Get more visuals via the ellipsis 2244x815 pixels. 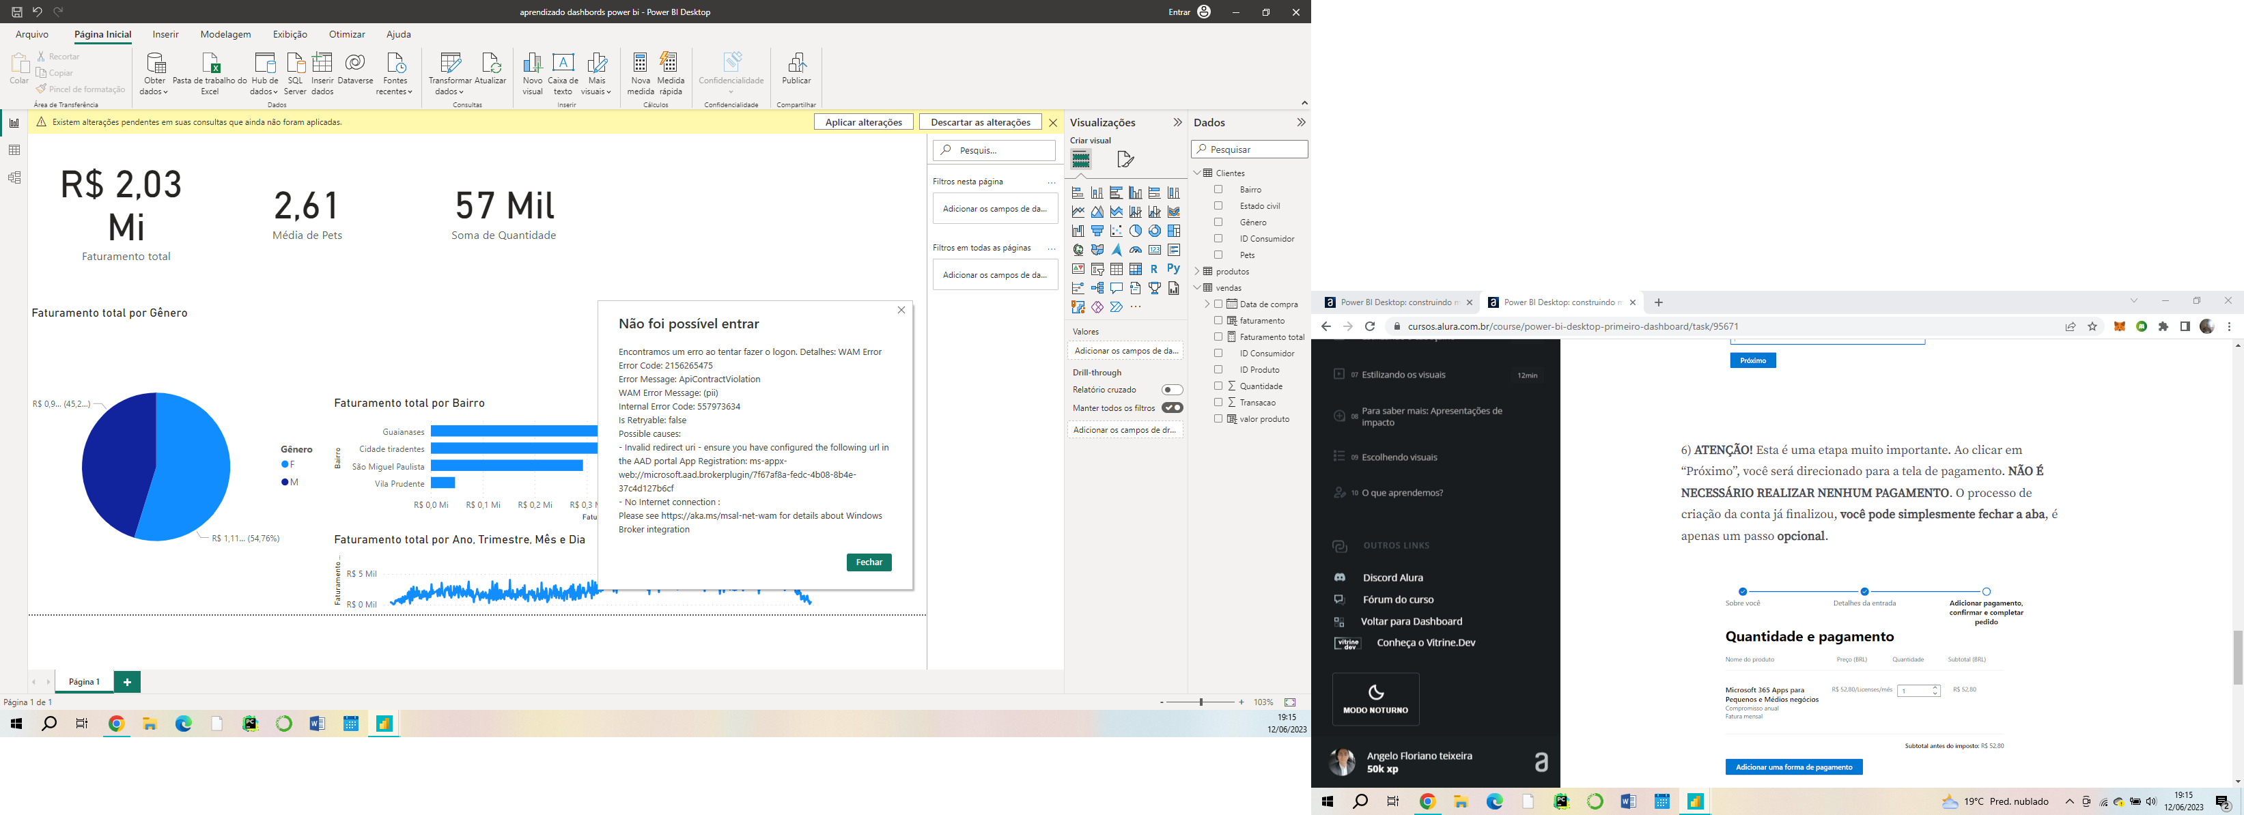coord(1136,306)
